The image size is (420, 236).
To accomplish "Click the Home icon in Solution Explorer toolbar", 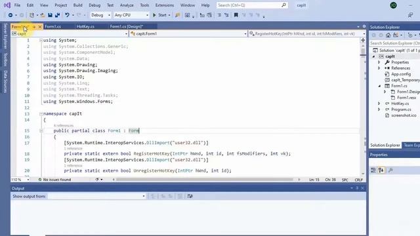I will coord(388,35).
